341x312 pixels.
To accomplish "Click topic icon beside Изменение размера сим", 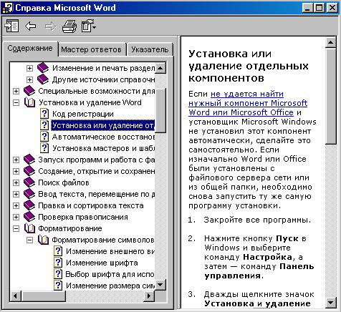I will point(58,286).
